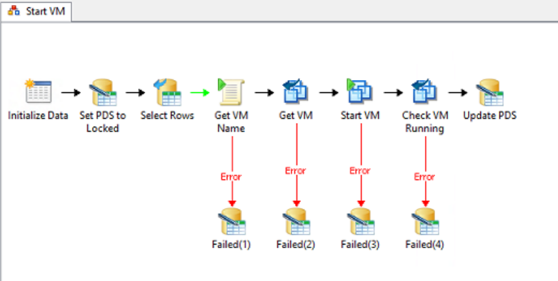Select the Get VM Name script activity

pos(231,92)
